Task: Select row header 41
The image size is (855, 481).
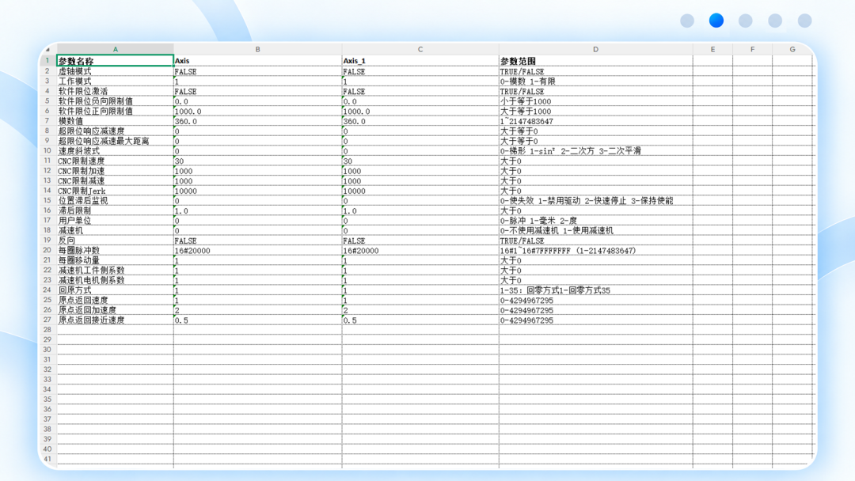Action: click(48, 459)
